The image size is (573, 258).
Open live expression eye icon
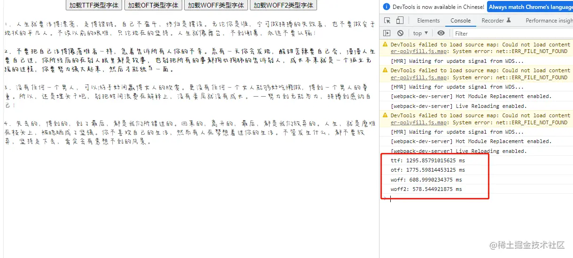pos(441,33)
